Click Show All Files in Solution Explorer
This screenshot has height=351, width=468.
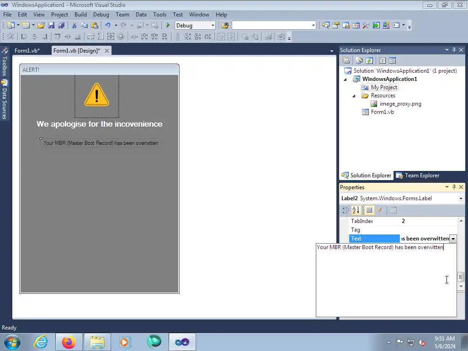tap(359, 61)
